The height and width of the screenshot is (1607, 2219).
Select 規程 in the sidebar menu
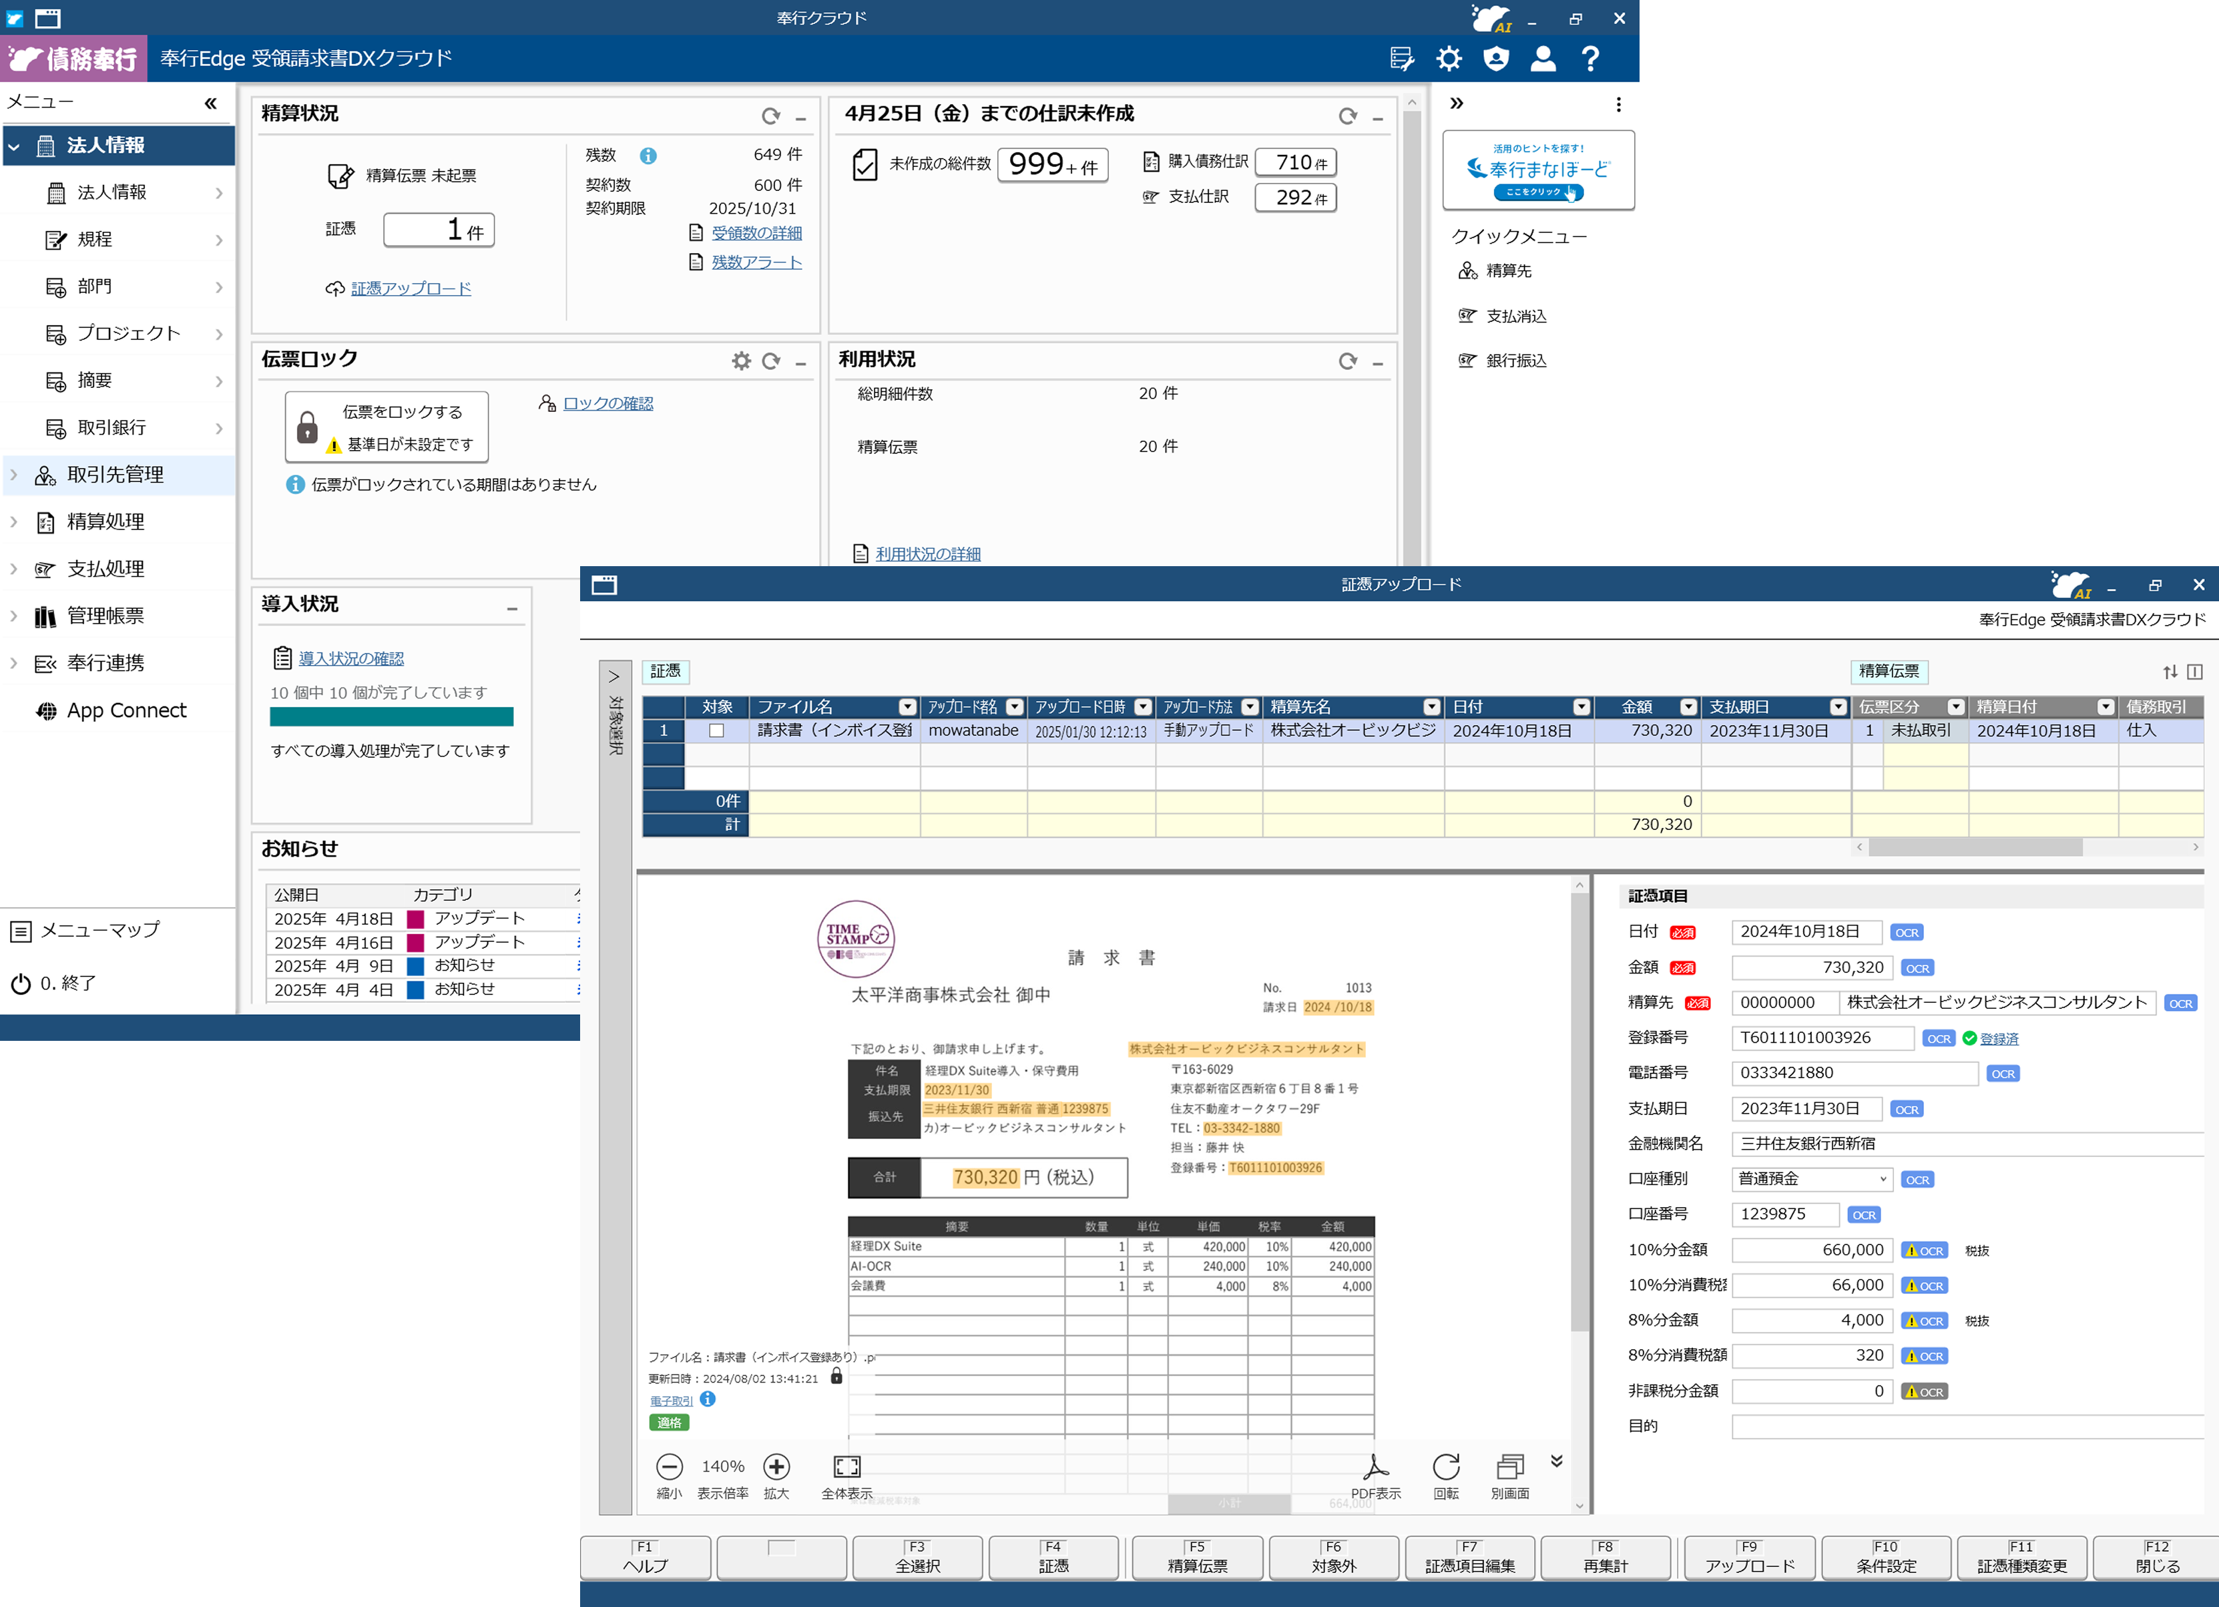[95, 239]
